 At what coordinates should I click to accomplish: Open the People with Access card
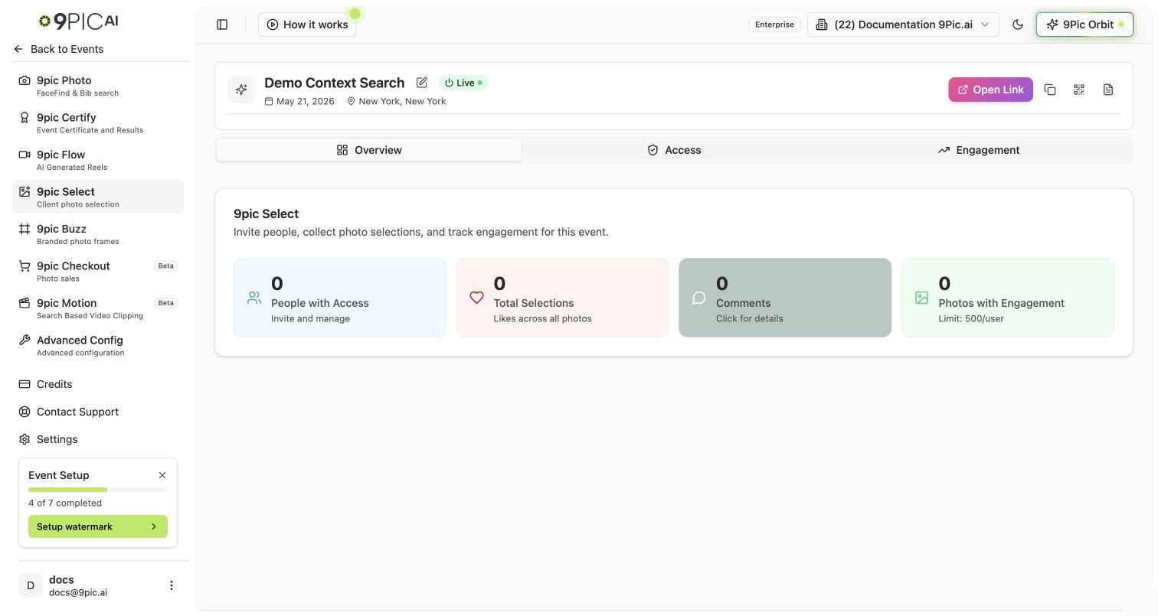click(340, 298)
